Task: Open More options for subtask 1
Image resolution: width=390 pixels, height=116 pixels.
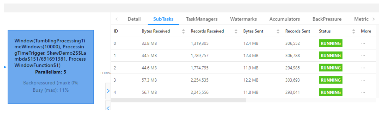Action: [363, 56]
